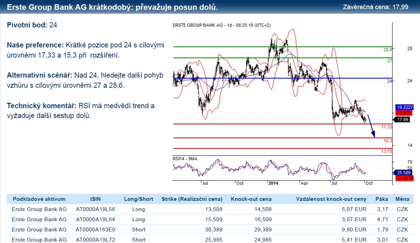Image resolution: width=420 pixels, height=243 pixels.
Task: Select CZK in the AT0000A19L72 row
Action: point(402,240)
